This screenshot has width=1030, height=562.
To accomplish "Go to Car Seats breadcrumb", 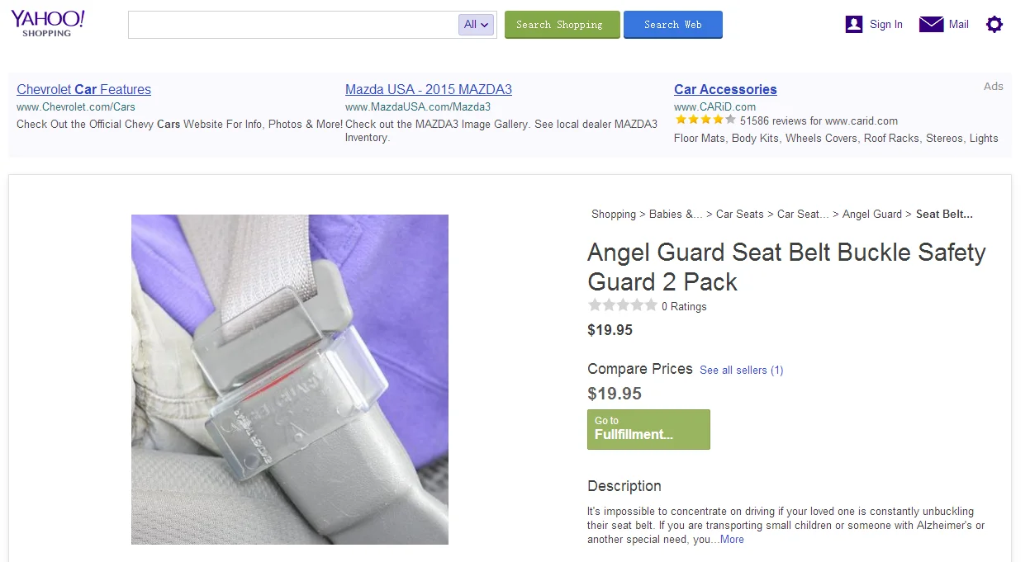I will (x=740, y=215).
